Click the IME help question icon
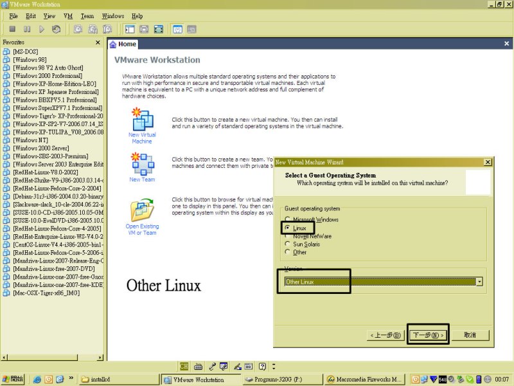The image size is (514, 386). click(262, 366)
